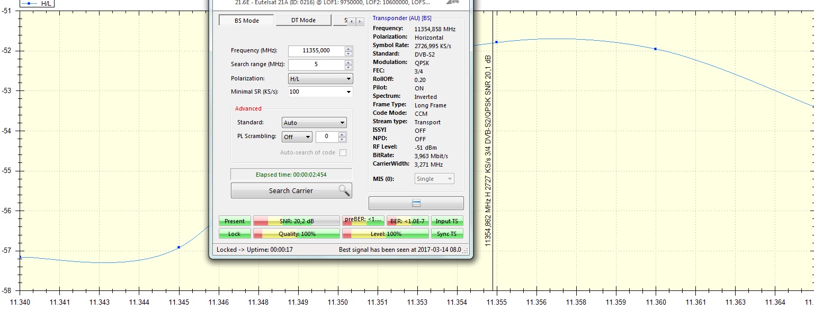
Task: Click the magnifier icon on Search Carrier
Action: pos(344,190)
